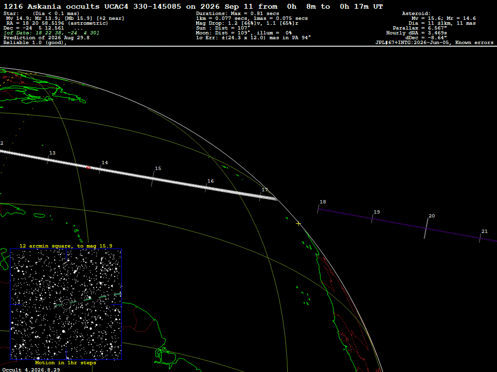Click the 'Reliable 1.0 (good)' text
This screenshot has height=372, width=497.
click(35, 43)
